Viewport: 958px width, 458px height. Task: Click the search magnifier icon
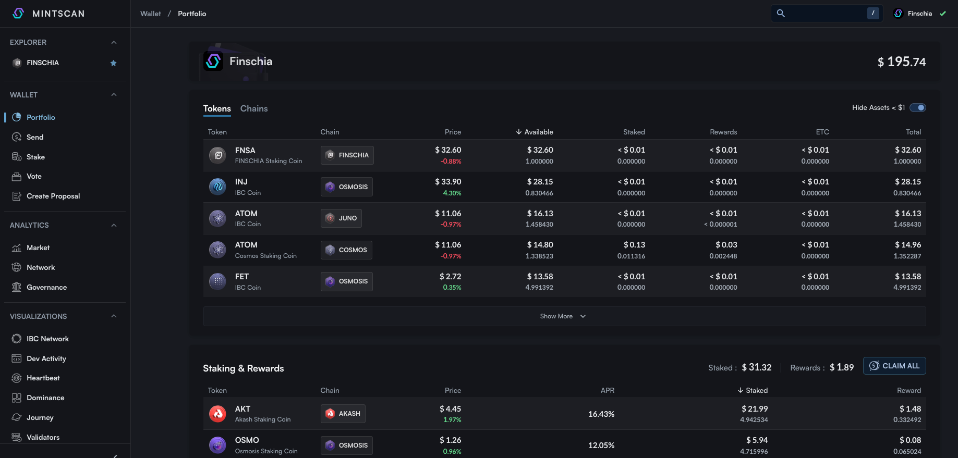pyautogui.click(x=781, y=14)
